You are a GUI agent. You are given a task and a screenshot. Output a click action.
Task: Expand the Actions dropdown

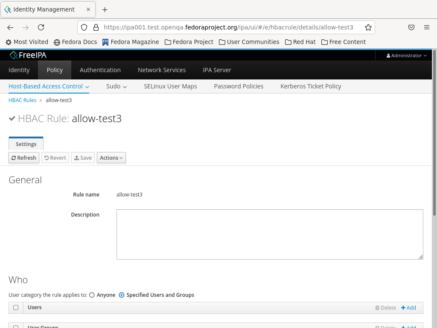(111, 158)
